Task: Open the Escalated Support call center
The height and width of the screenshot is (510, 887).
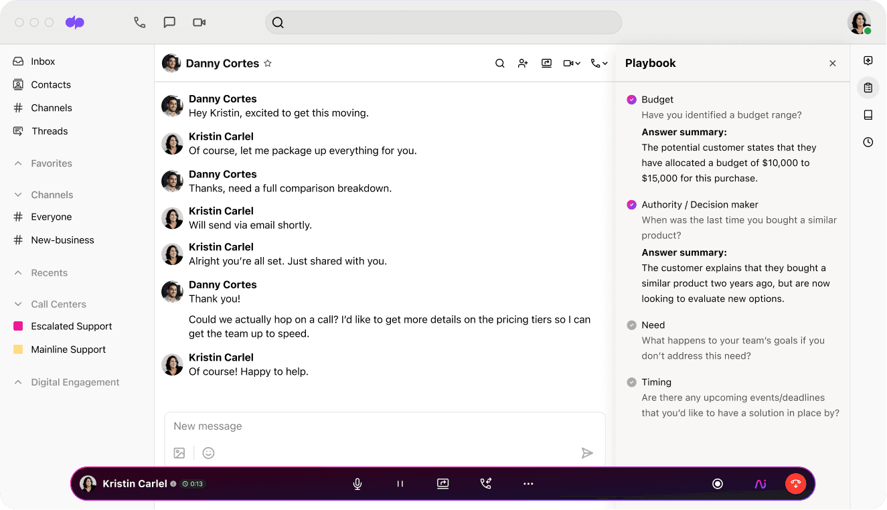Action: point(70,326)
